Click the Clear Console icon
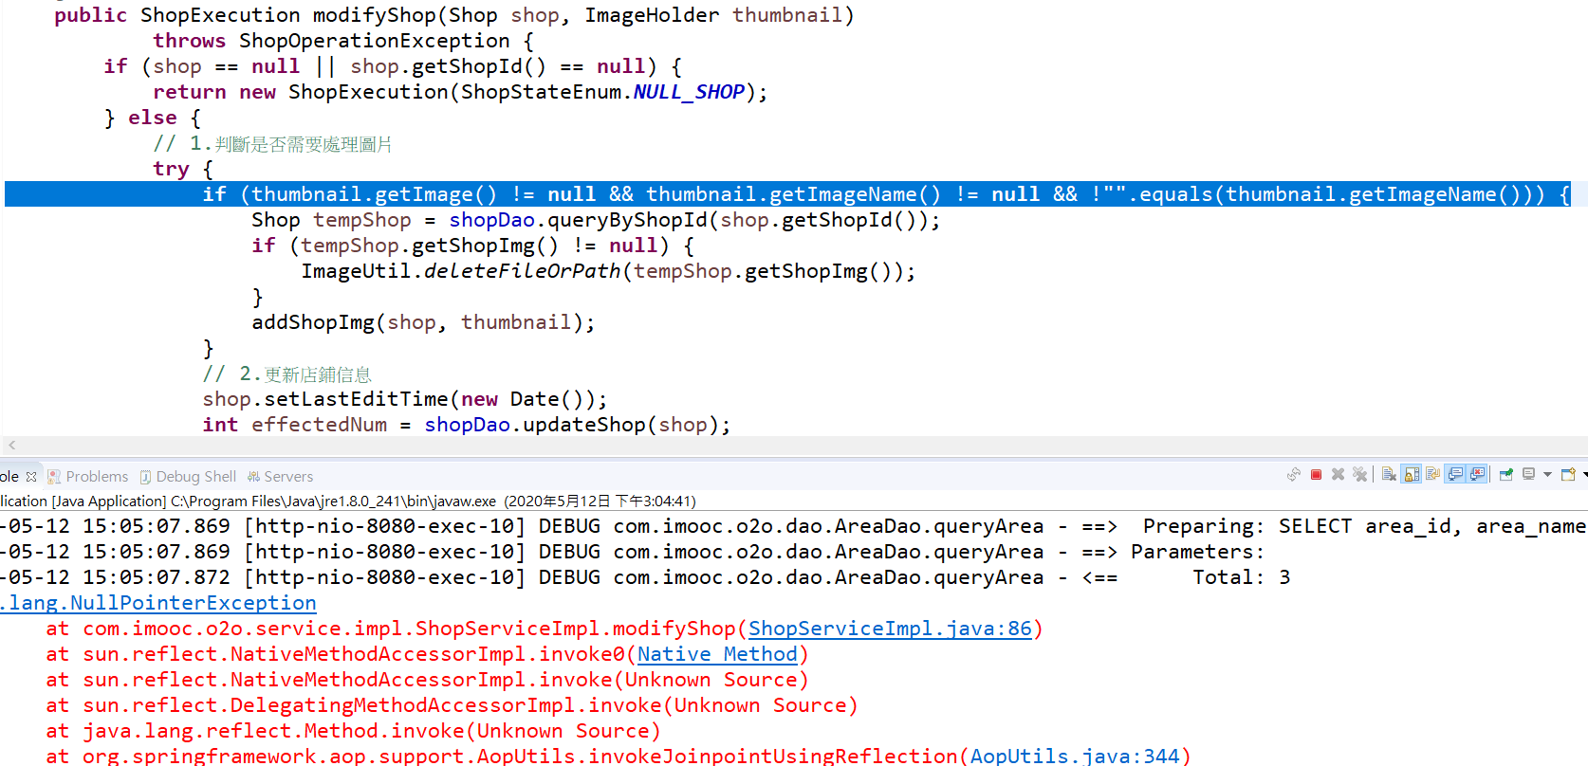1588x766 pixels. tap(1389, 474)
